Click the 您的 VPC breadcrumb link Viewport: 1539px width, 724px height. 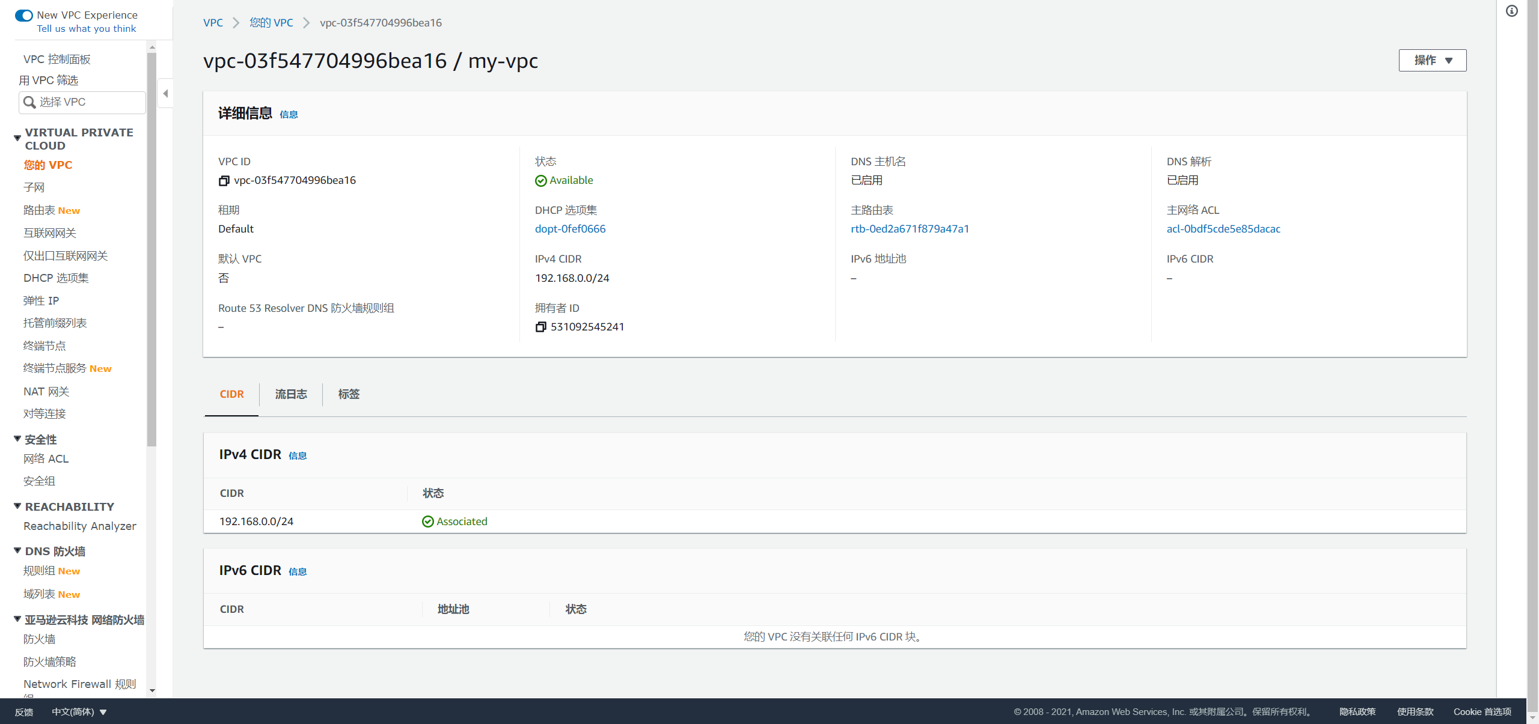click(x=271, y=23)
